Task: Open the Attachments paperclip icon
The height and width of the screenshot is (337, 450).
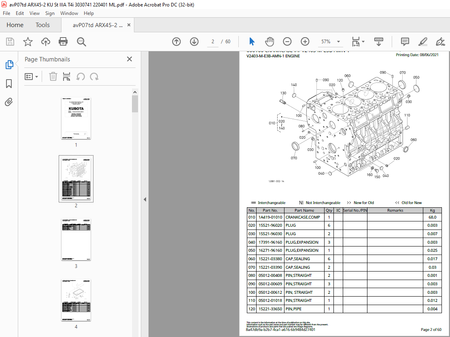Action: click(x=9, y=102)
